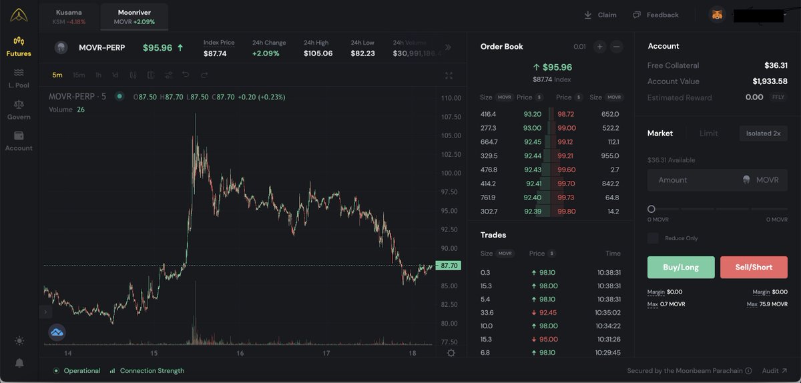Expand chart left panel arrow

point(45,311)
